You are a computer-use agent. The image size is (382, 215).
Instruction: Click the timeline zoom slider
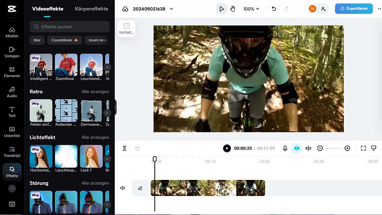333,148
